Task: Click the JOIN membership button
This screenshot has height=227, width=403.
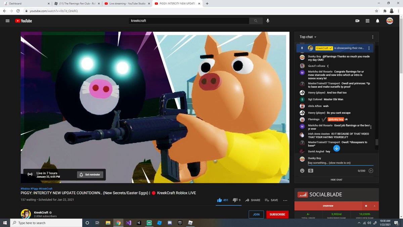Action: (x=256, y=214)
